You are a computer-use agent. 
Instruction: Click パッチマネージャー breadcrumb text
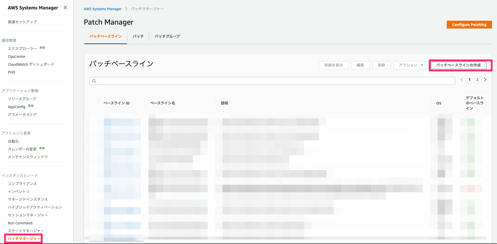coord(147,9)
